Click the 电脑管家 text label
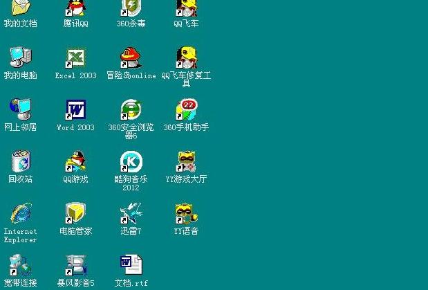 (x=76, y=231)
